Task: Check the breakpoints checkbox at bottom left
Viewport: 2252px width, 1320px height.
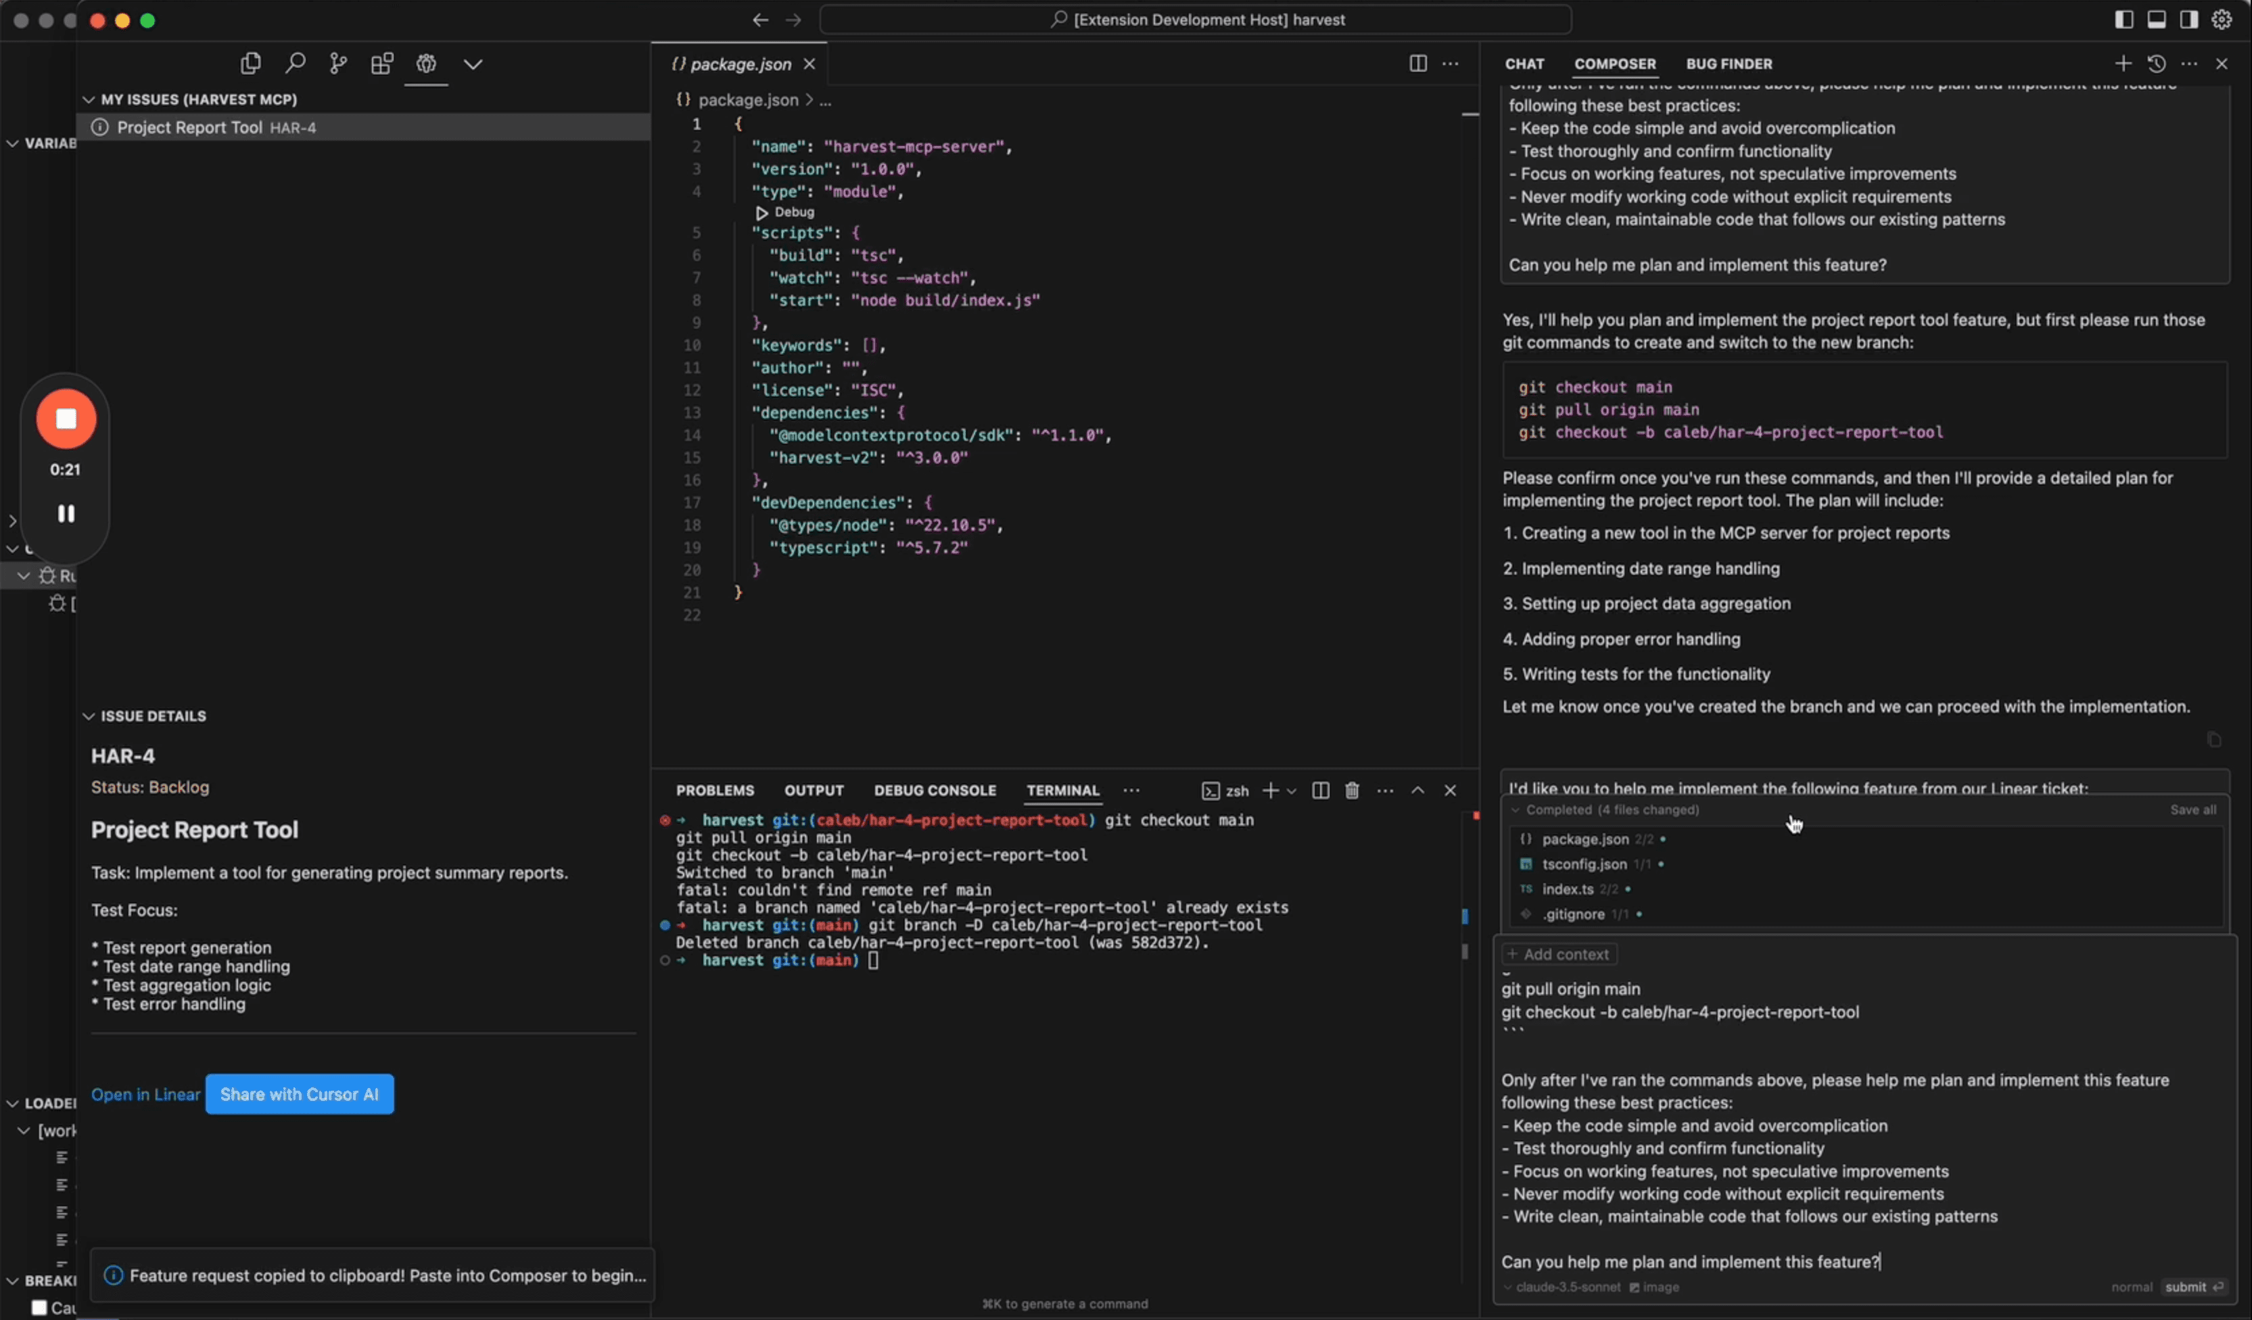Action: [39, 1307]
